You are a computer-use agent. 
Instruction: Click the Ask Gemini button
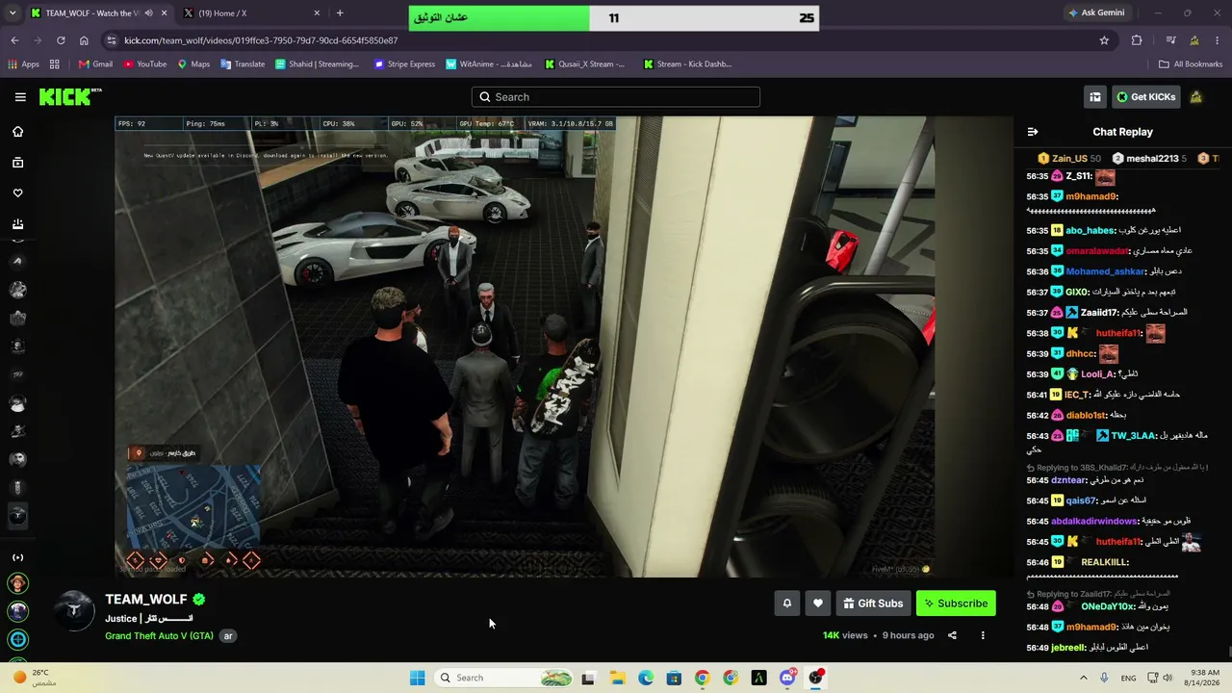point(1096,13)
